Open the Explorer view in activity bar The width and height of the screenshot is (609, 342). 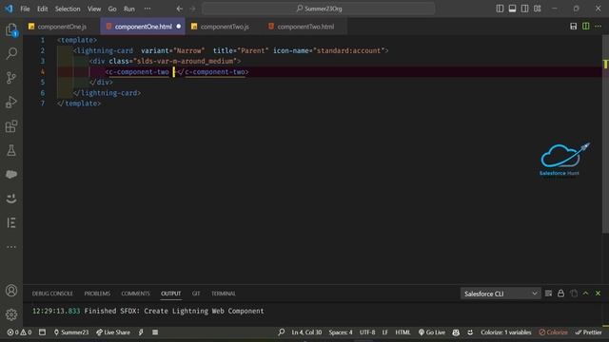pos(11,29)
